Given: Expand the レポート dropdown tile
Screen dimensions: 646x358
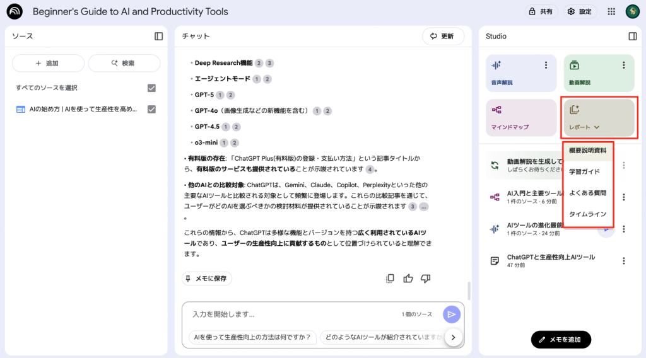Looking at the screenshot, I should click(599, 117).
